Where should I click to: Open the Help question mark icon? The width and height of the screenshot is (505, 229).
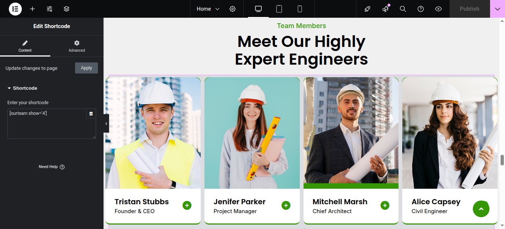click(x=421, y=9)
